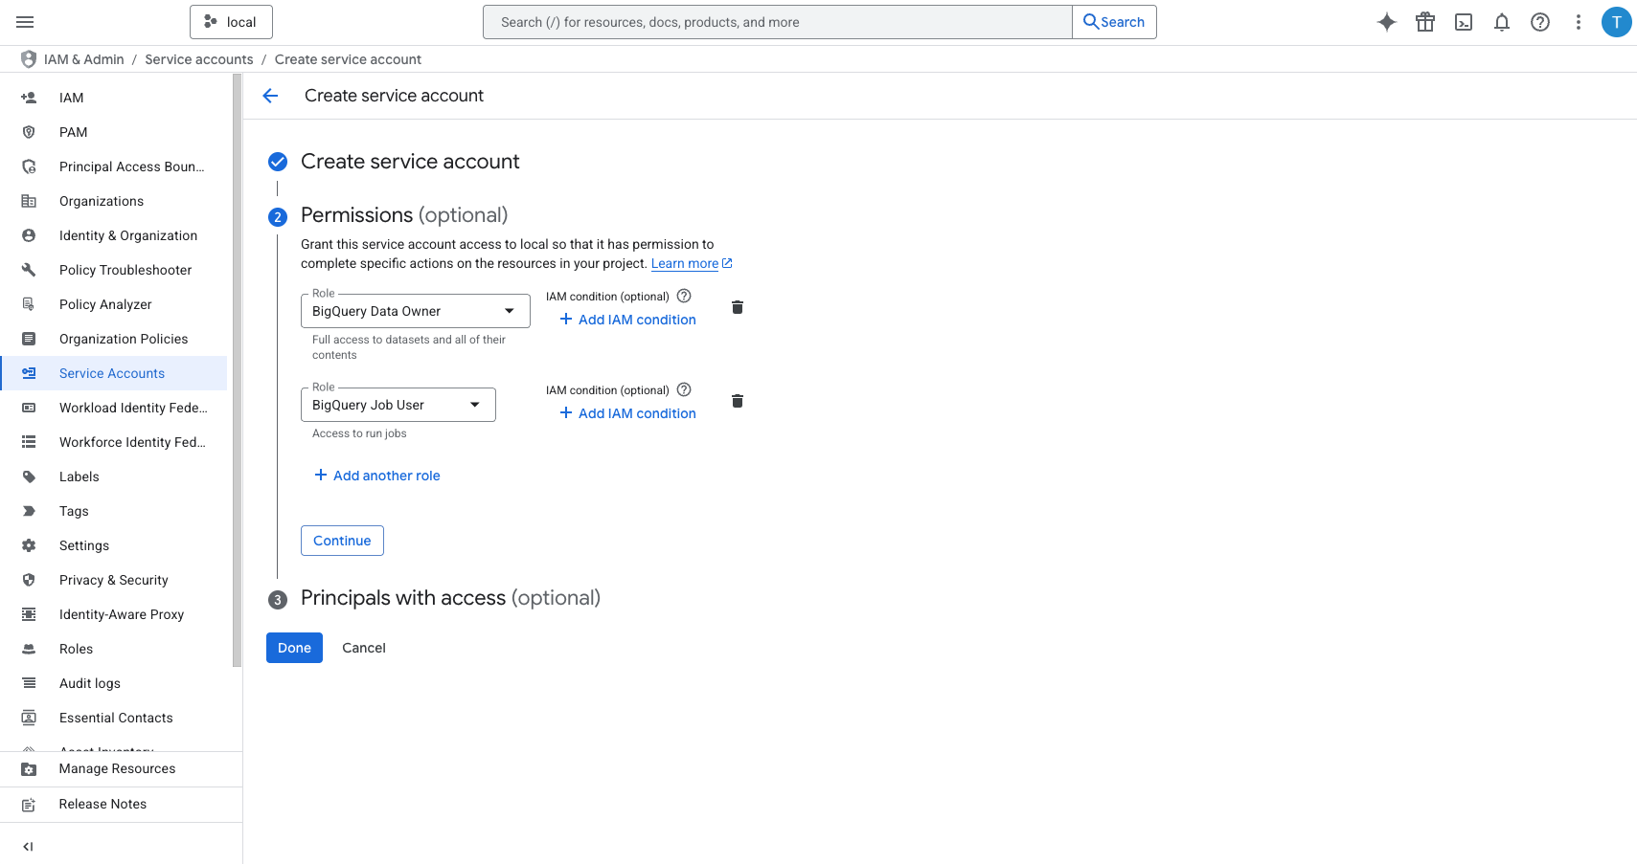
Task: Open the Gemini AI assistant sparkle icon
Action: coord(1387,22)
